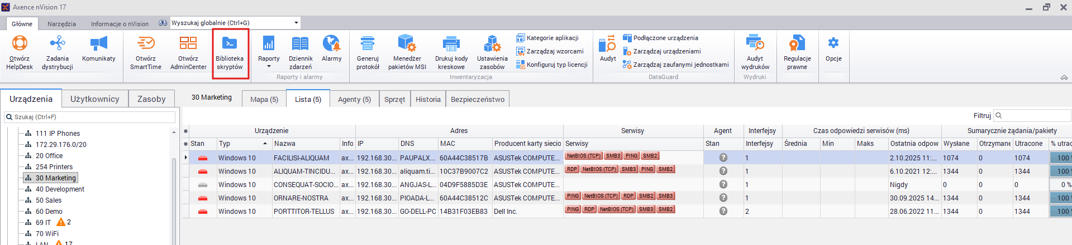Viewport: 1072px width, 245px height.
Task: Open the Audyt wydruków icon
Action: pos(755,43)
